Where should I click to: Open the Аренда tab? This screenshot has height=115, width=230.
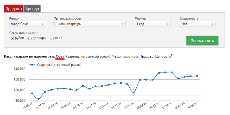(x=32, y=9)
